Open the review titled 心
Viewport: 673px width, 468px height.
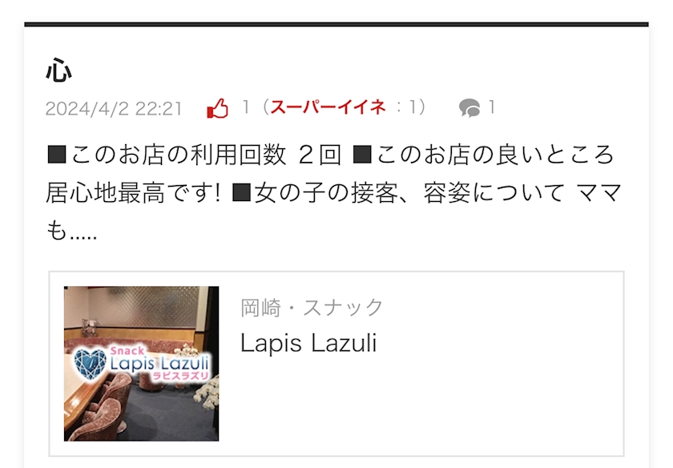click(x=58, y=71)
